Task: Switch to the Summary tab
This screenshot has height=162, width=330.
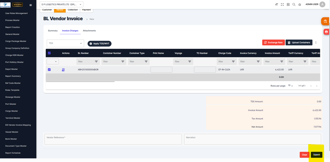Action: tap(53, 31)
